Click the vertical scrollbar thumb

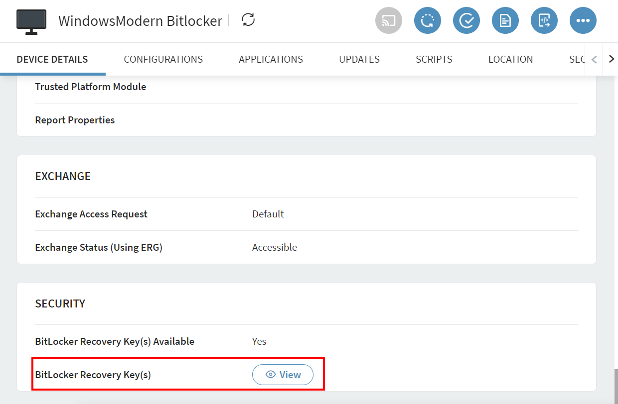(x=616, y=386)
